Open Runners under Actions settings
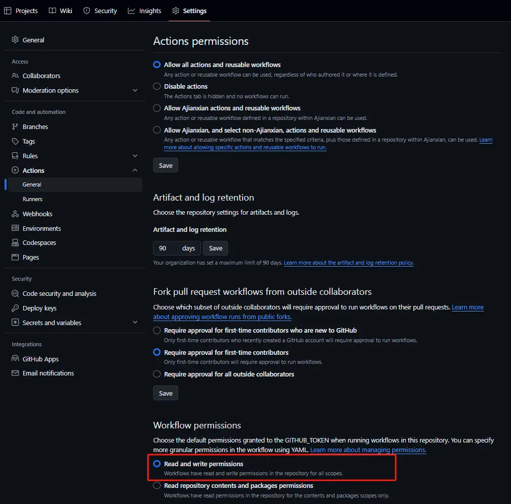This screenshot has width=511, height=504. pos(32,199)
